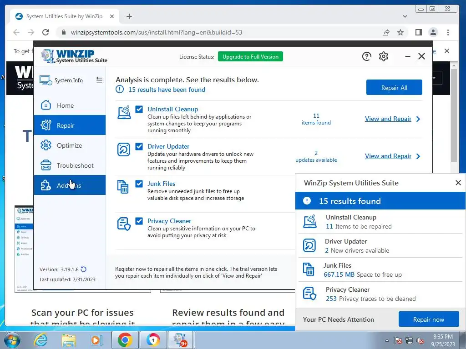Uncheck the Uninstall Cleanup checkbox

point(139,109)
